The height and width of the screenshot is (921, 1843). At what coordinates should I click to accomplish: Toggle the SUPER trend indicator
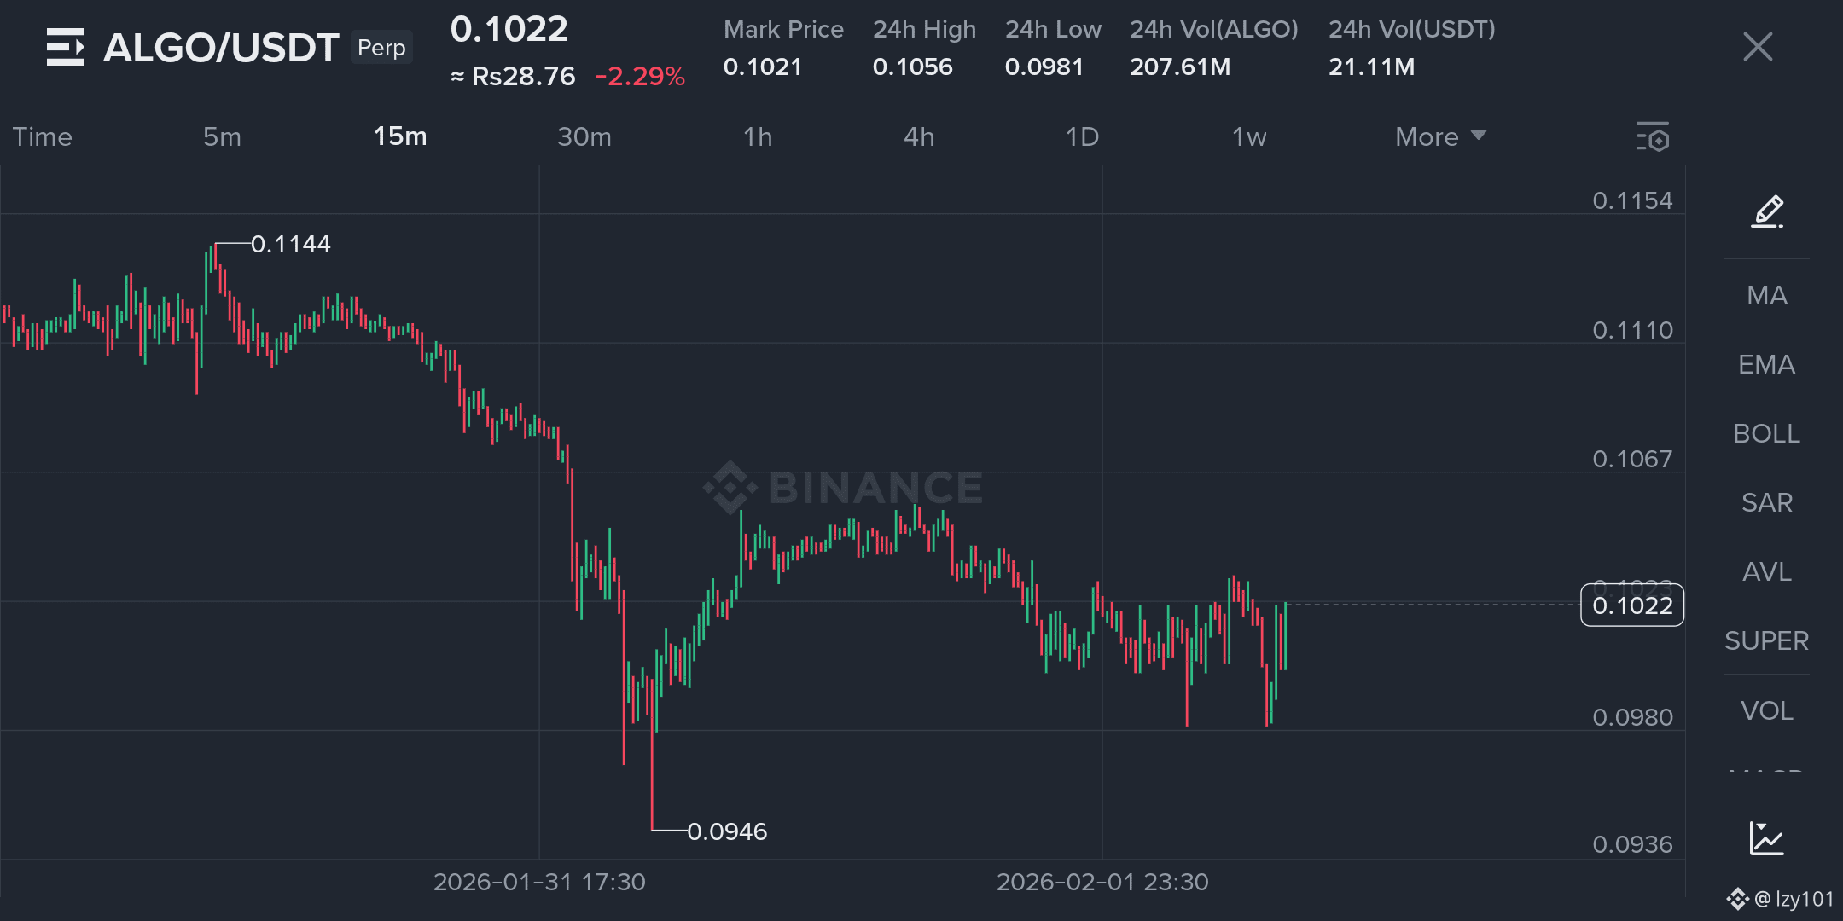coord(1767,640)
